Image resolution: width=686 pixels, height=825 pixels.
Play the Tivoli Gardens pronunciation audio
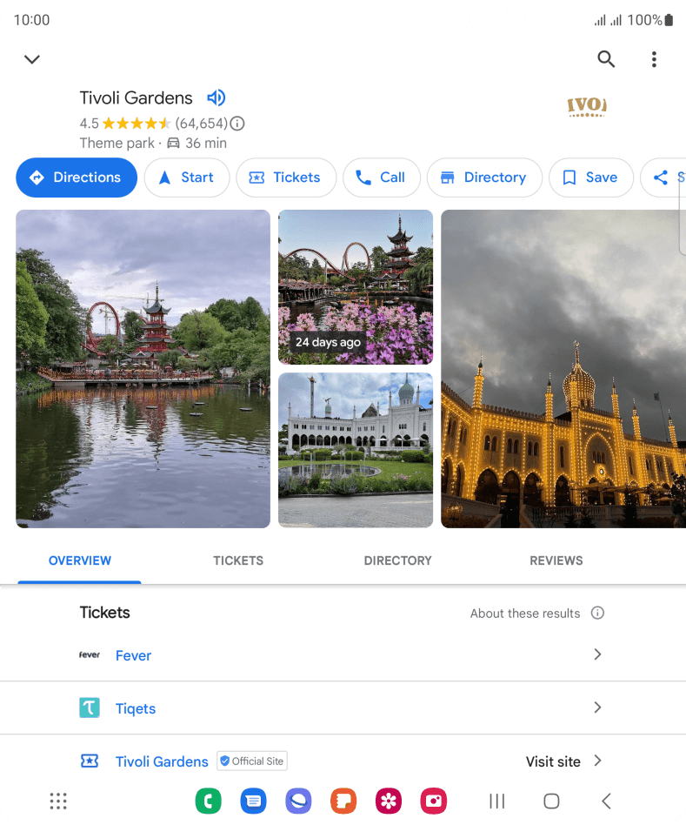216,97
